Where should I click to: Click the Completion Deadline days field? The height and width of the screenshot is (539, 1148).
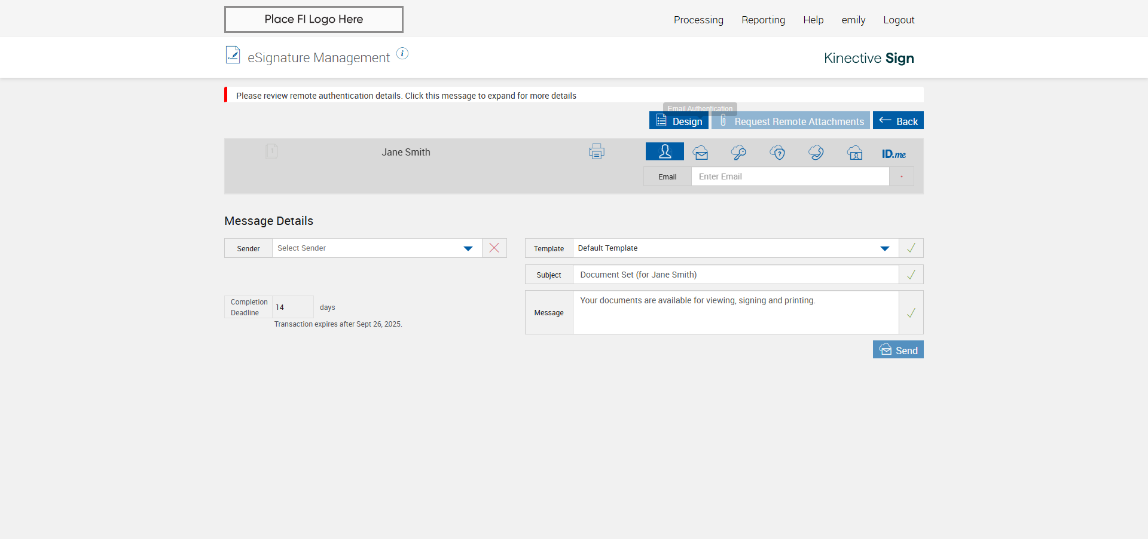pos(293,307)
